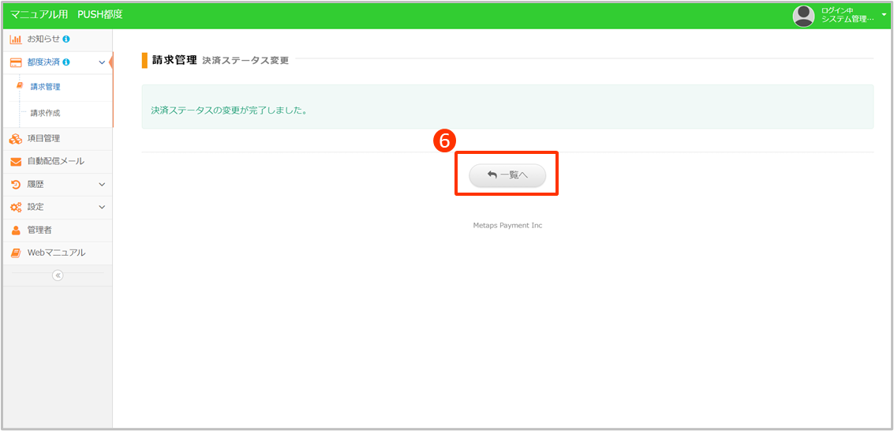Screen dimensions: 894x431
Task: Click the 履歴 history clock icon
Action: pos(16,184)
